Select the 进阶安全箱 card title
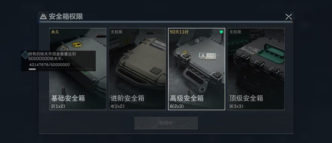Image resolution: width=332 pixels, height=143 pixels. tap(128, 98)
